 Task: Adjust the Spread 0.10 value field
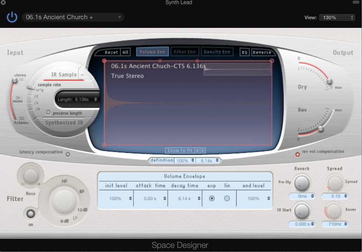coord(335,196)
